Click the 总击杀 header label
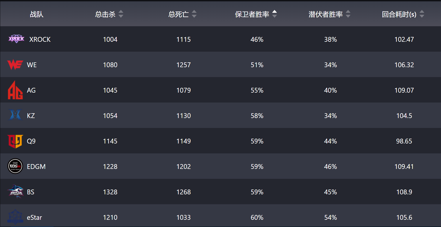Screen dimensions: 441x227 tap(105, 14)
